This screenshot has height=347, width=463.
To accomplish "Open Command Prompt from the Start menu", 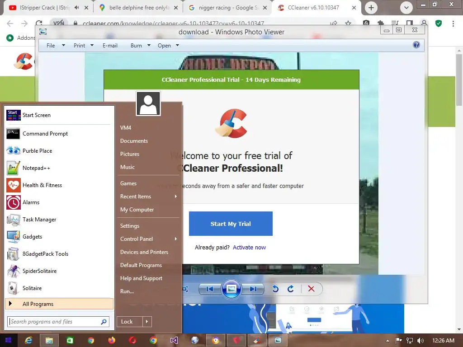I will pyautogui.click(x=59, y=134).
